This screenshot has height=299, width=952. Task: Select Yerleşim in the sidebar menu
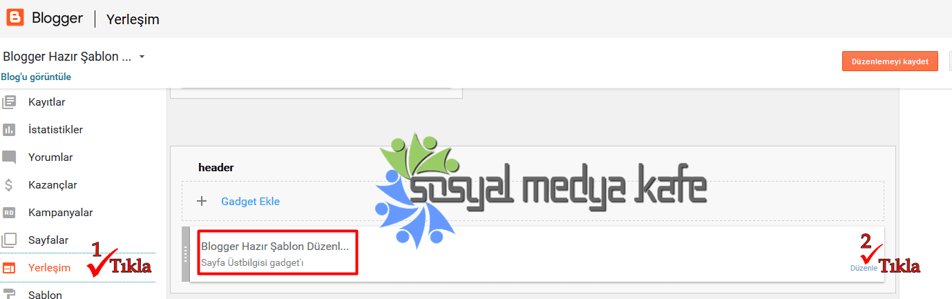(x=49, y=268)
